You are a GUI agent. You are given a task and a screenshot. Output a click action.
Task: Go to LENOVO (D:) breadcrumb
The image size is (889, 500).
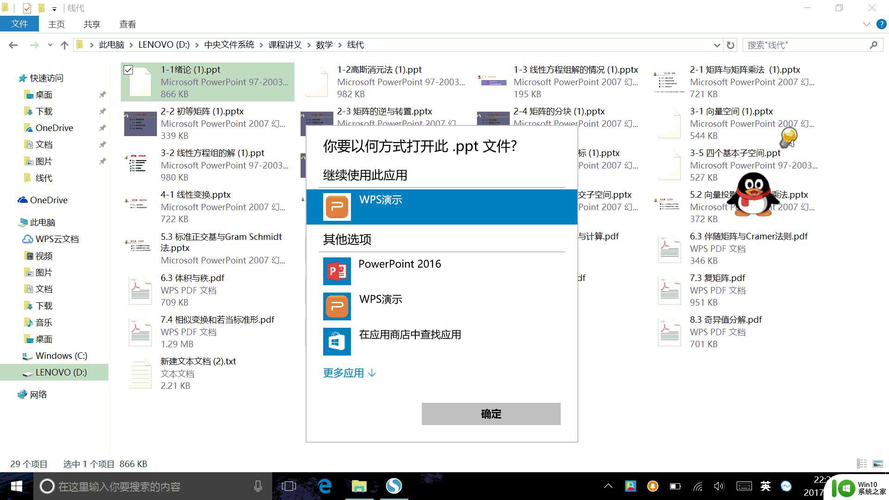coord(164,45)
